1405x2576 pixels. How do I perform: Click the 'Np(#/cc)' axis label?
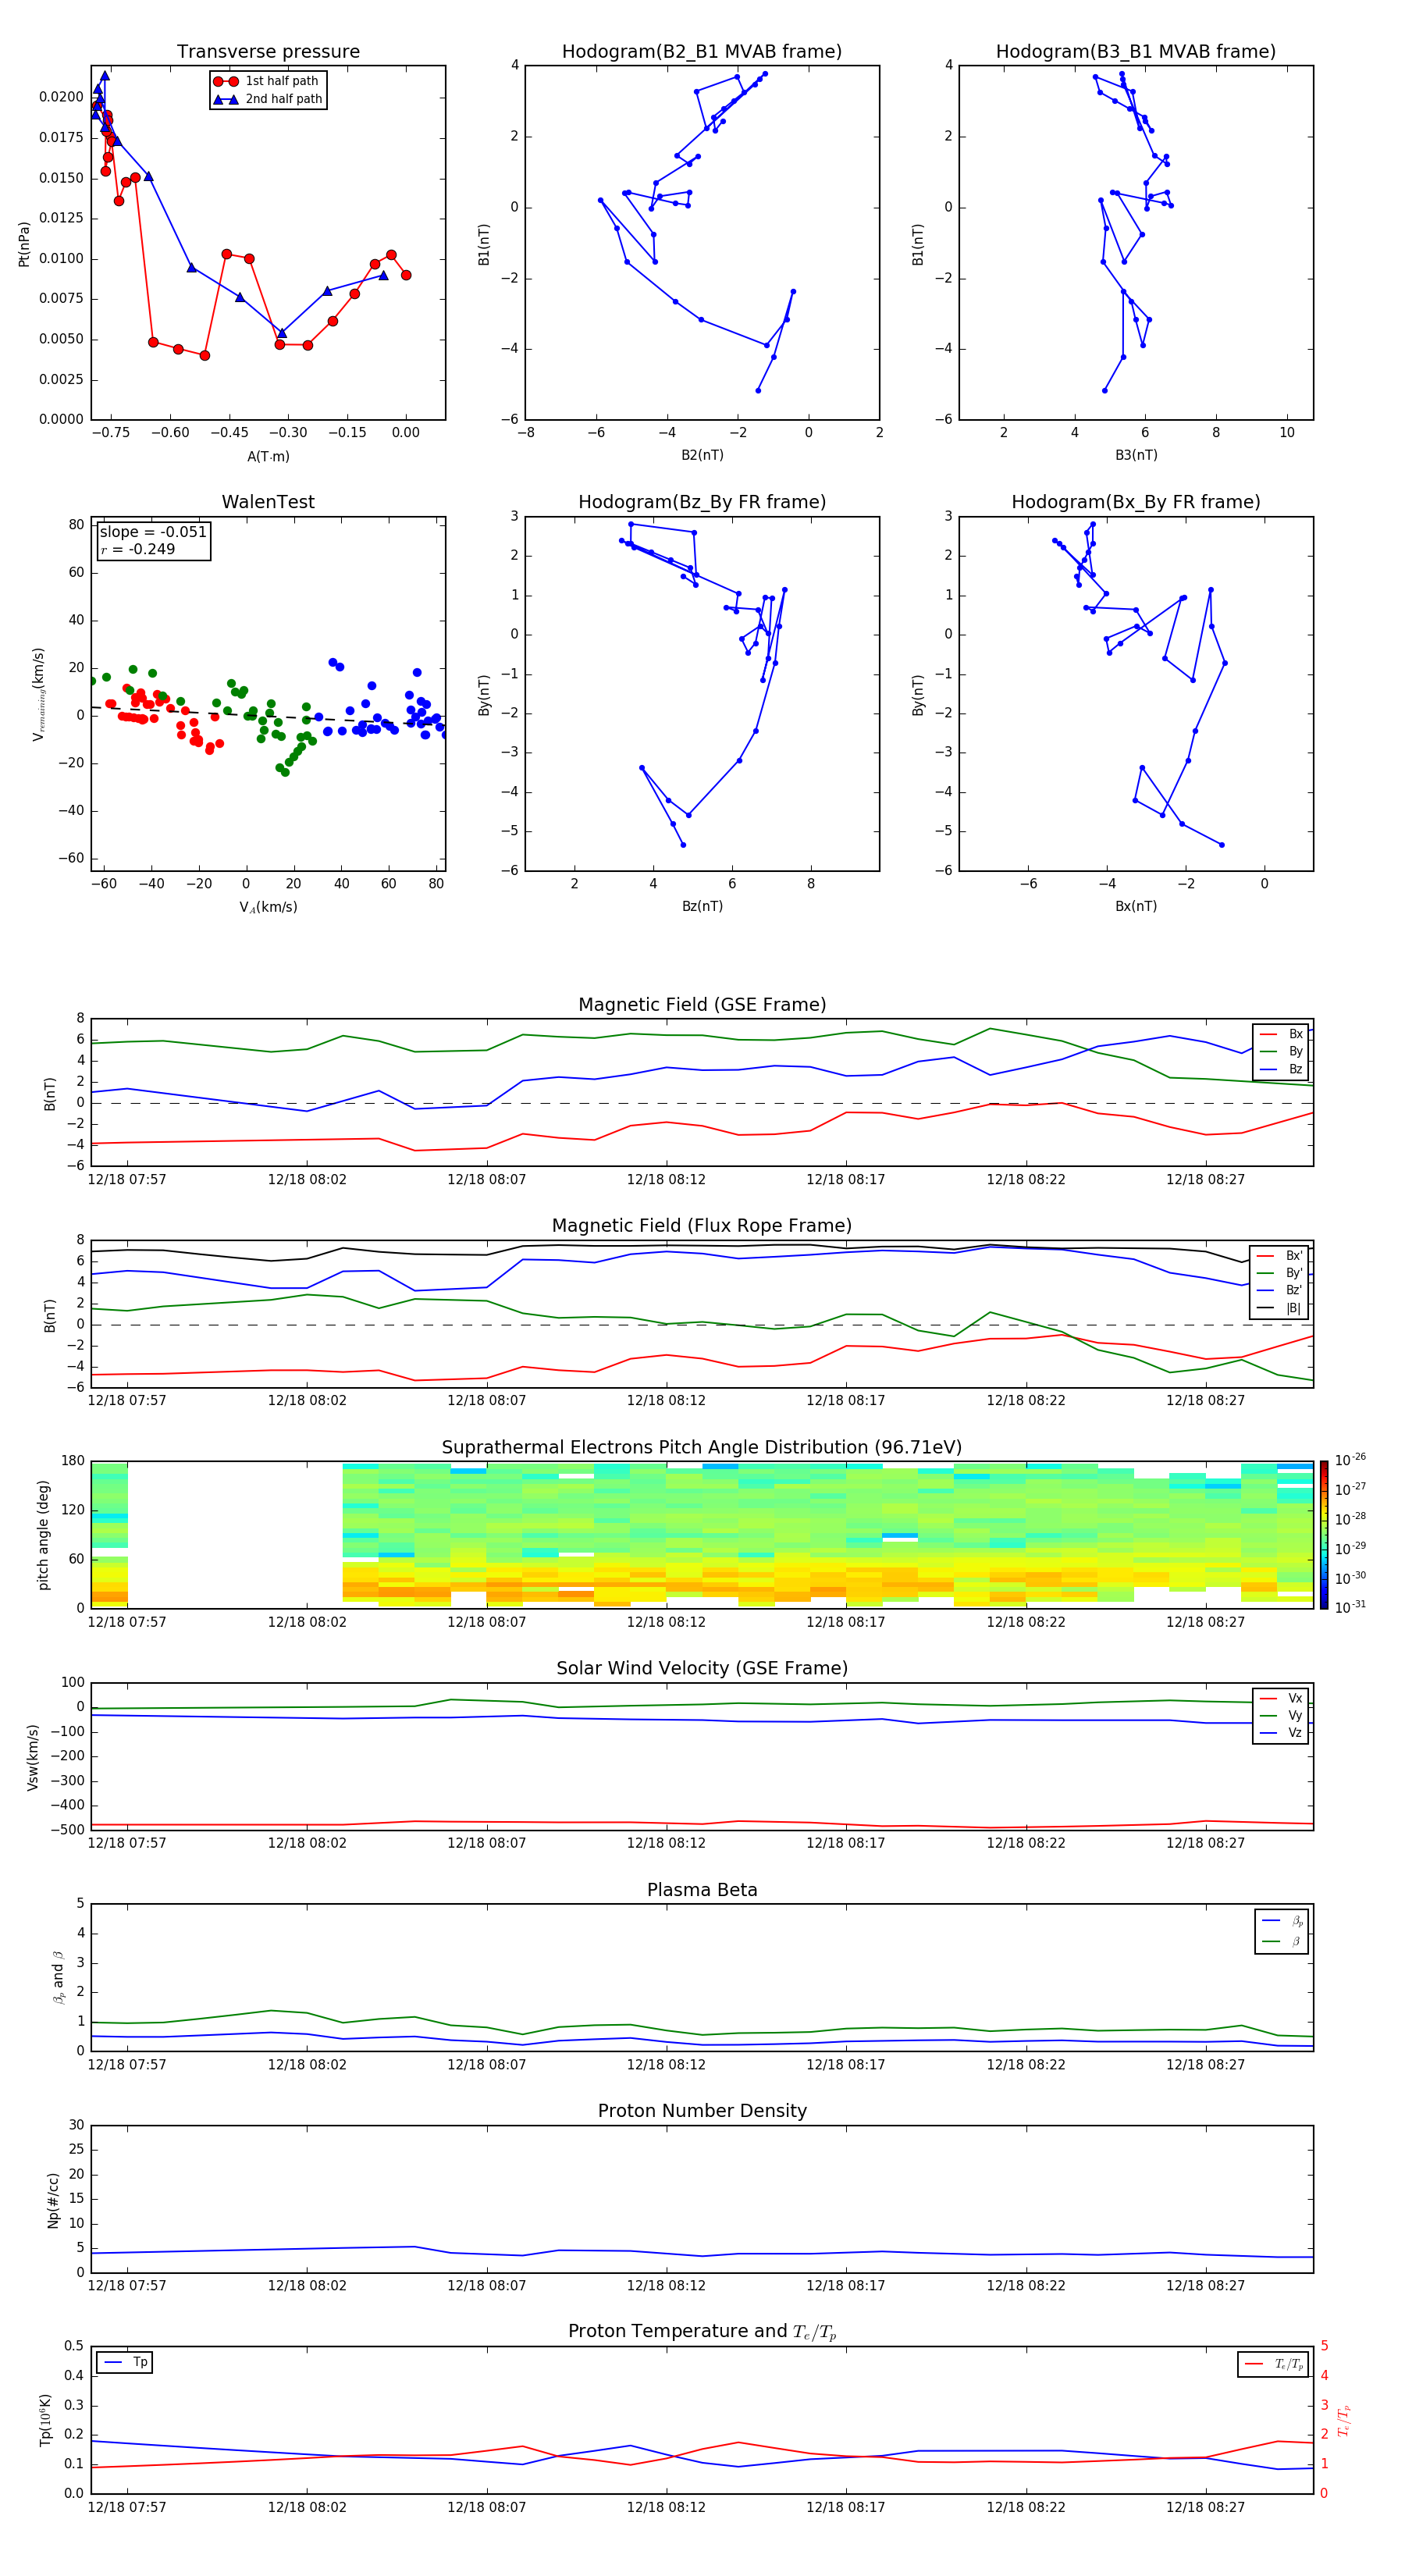[x=53, y=2200]
